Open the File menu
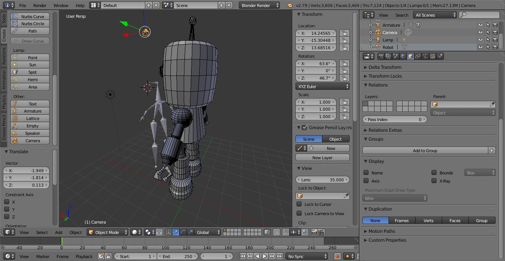Image resolution: width=505 pixels, height=261 pixels. (23, 6)
